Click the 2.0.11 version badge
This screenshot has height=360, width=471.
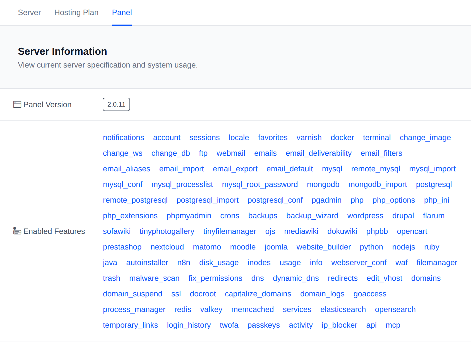click(116, 104)
